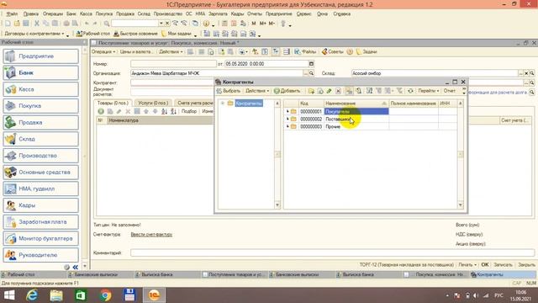The width and height of the screenshot is (538, 303).
Task: Open Действия dropdown in document toolbar
Action: coord(171,52)
